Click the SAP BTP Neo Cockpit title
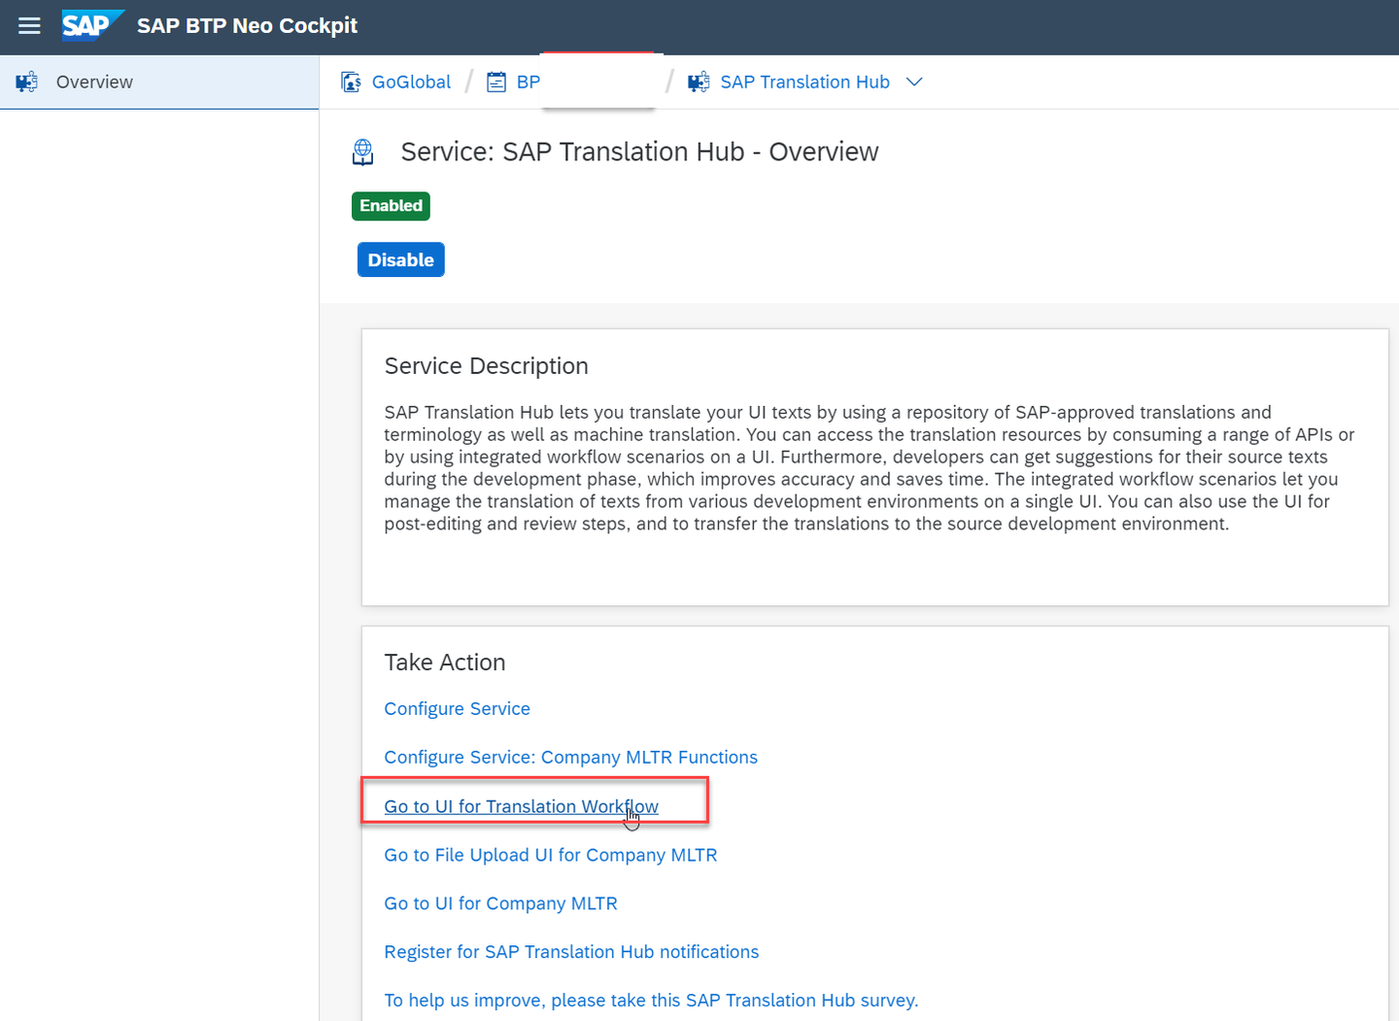 tap(247, 26)
